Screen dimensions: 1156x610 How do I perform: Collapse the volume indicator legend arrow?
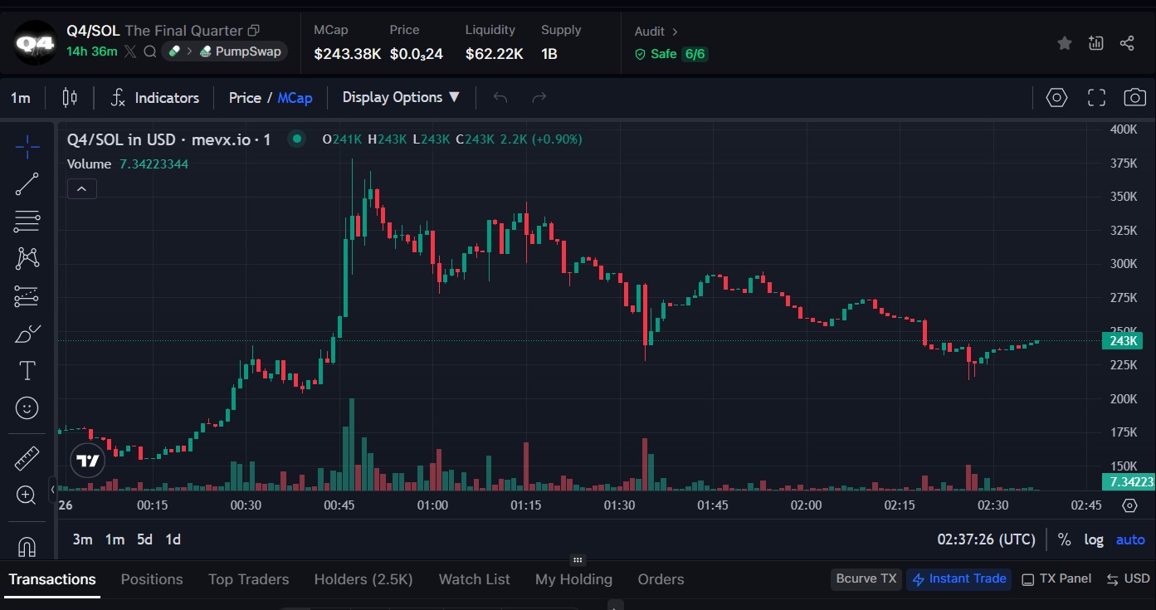pyautogui.click(x=81, y=189)
